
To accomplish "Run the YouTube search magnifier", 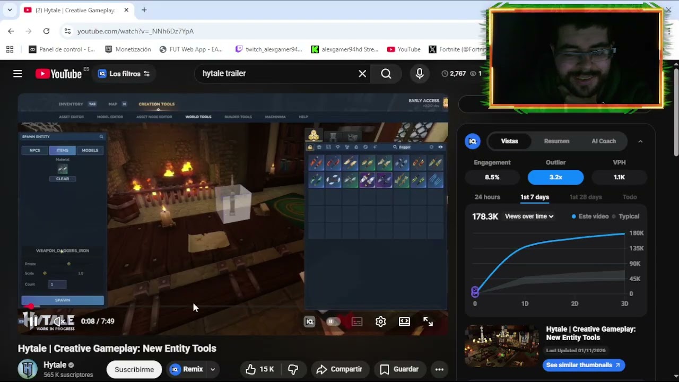I will (386, 74).
